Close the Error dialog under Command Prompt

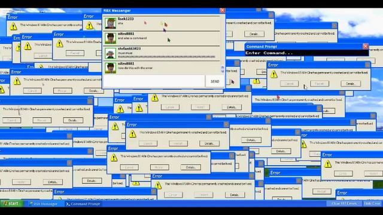(x=367, y=64)
